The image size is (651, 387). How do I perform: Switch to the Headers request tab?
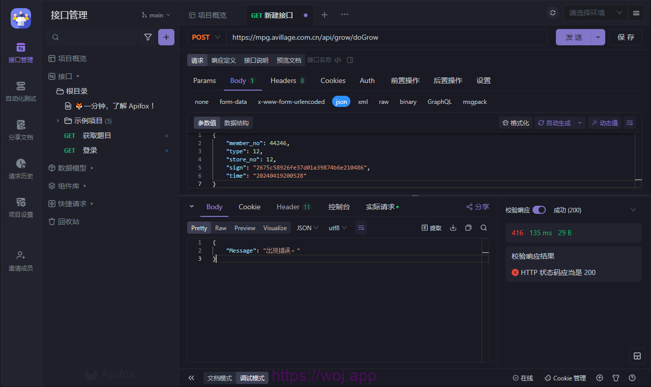tap(287, 80)
